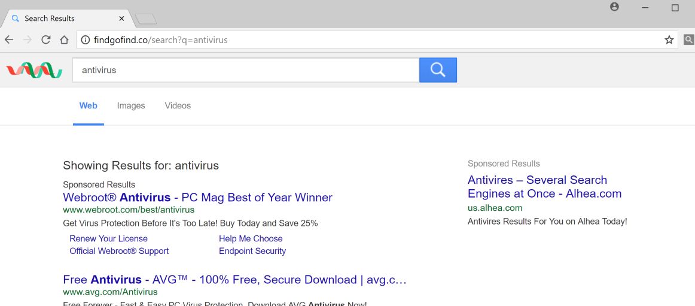
Task: Open the Chrome user profile icon
Action: coord(614,7)
